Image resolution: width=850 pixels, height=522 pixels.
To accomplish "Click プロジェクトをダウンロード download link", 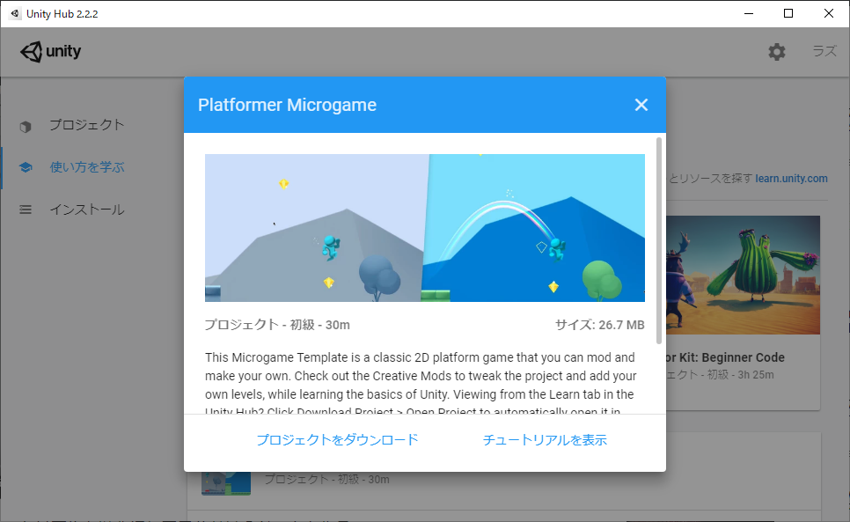I will (x=337, y=439).
